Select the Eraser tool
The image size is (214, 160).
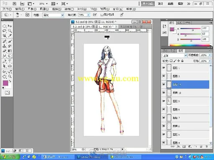click(4, 51)
